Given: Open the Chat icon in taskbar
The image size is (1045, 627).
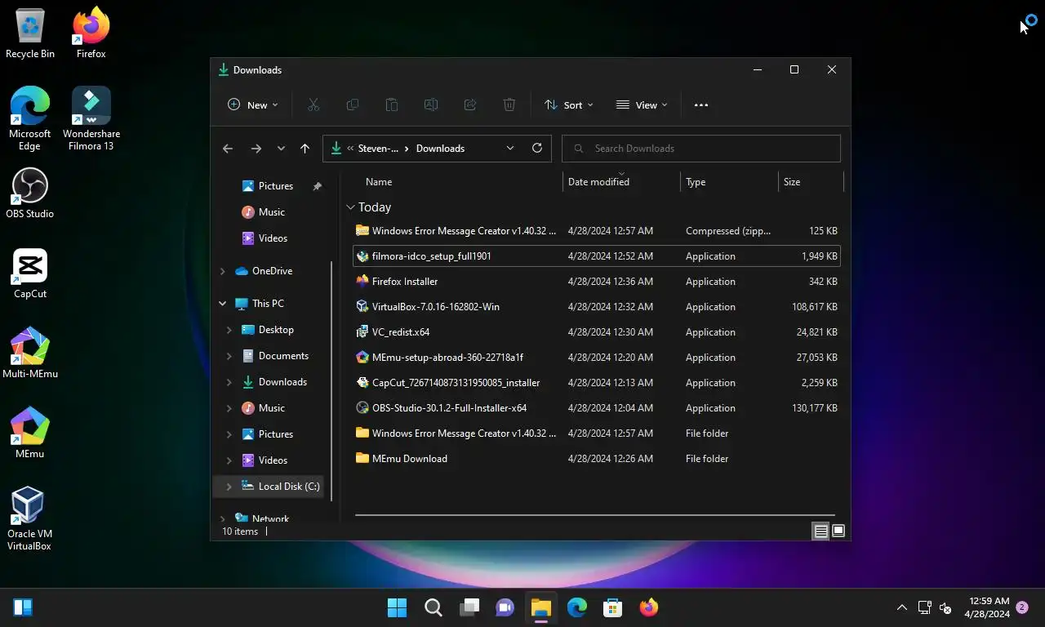Looking at the screenshot, I should pyautogui.click(x=505, y=607).
